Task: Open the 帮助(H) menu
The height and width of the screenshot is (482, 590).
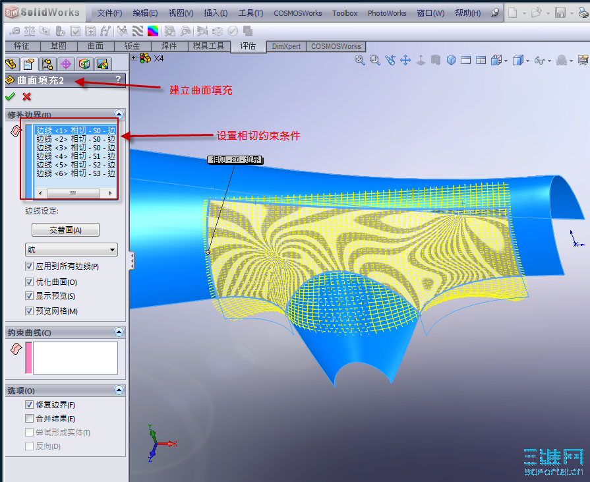Action: pyautogui.click(x=467, y=13)
